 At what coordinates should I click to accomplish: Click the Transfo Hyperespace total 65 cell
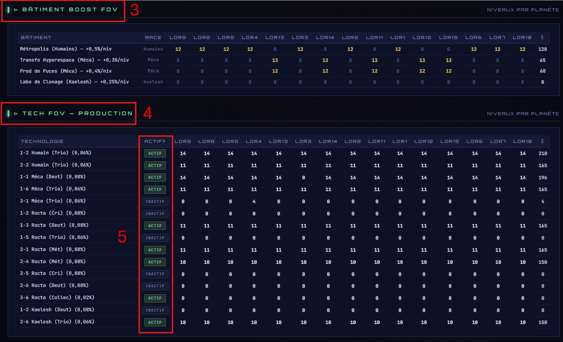click(542, 60)
